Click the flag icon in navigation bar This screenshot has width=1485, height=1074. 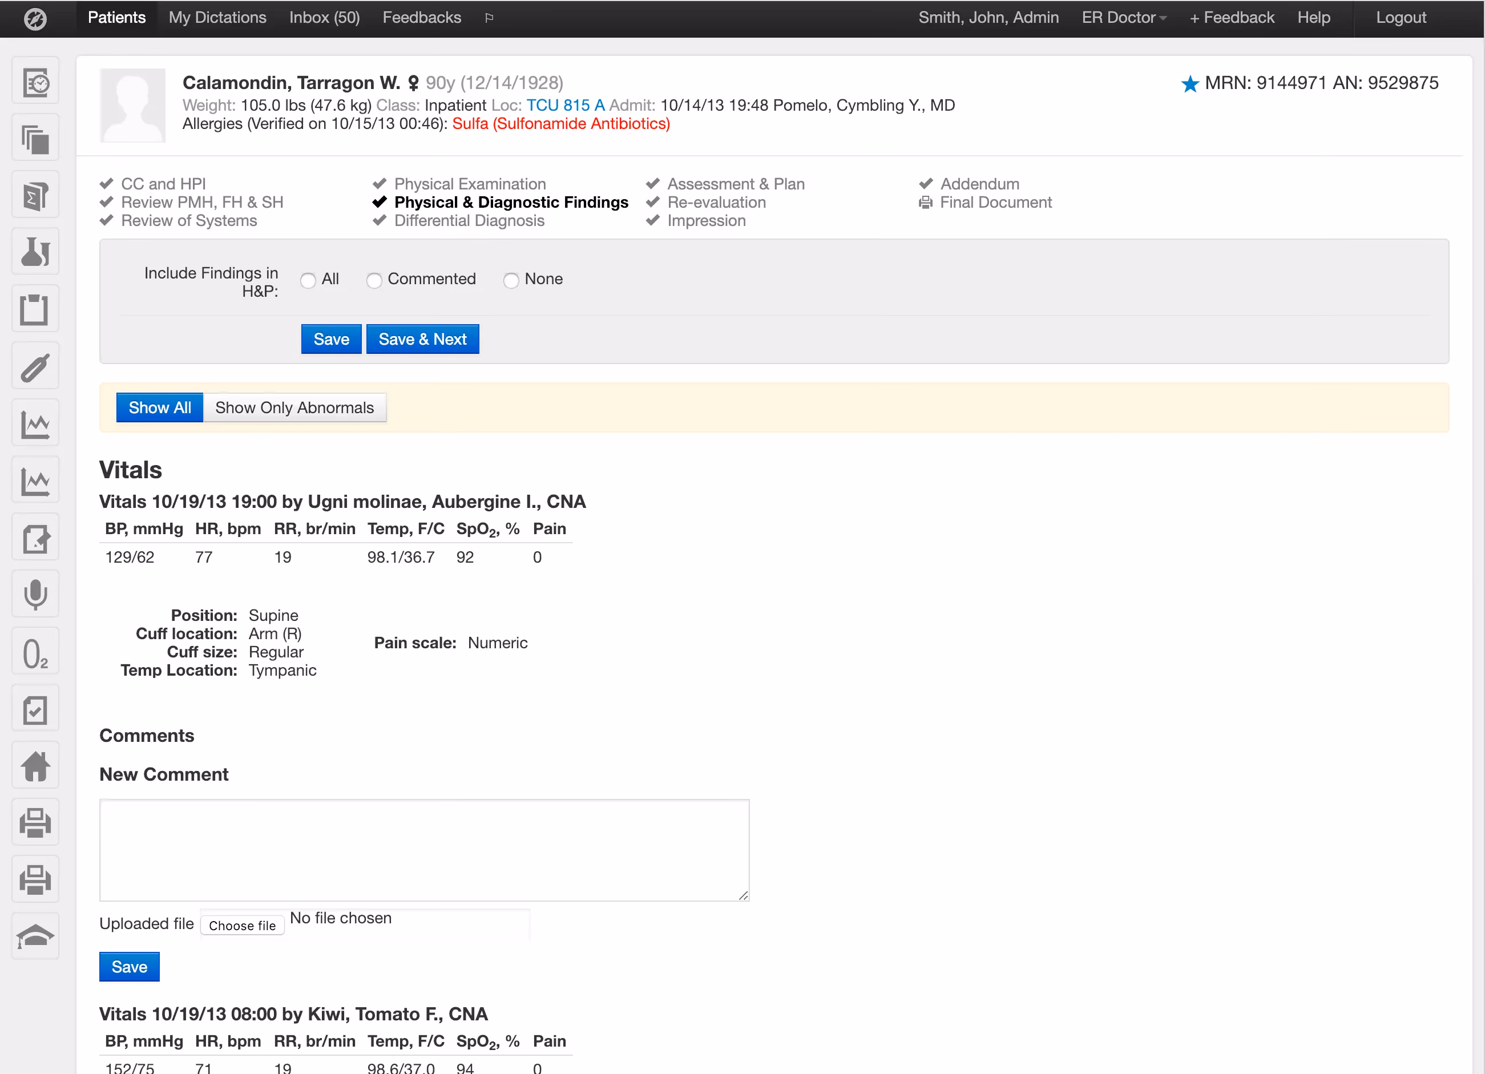click(x=489, y=18)
